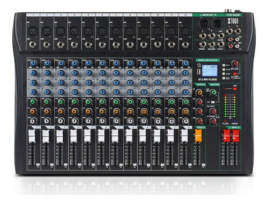Turn channel 1 white PAN knob
Screen dimensions: 268x204
pos(33,121)
